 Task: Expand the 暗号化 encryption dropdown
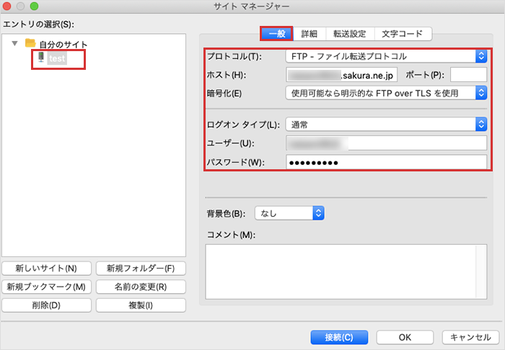386,92
